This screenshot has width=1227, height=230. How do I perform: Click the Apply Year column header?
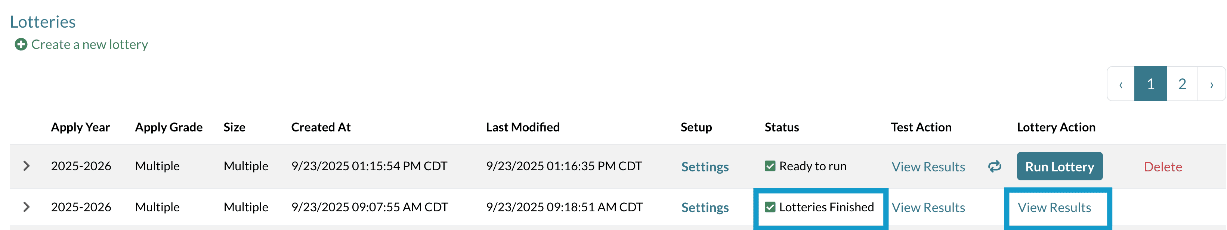coord(80,127)
